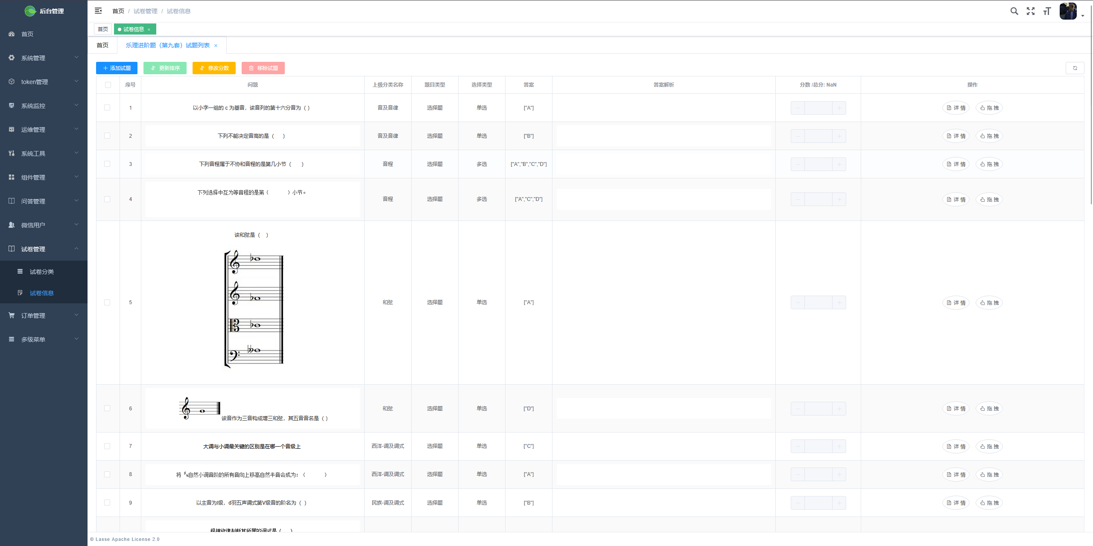Click the 修改分数 button

click(214, 68)
